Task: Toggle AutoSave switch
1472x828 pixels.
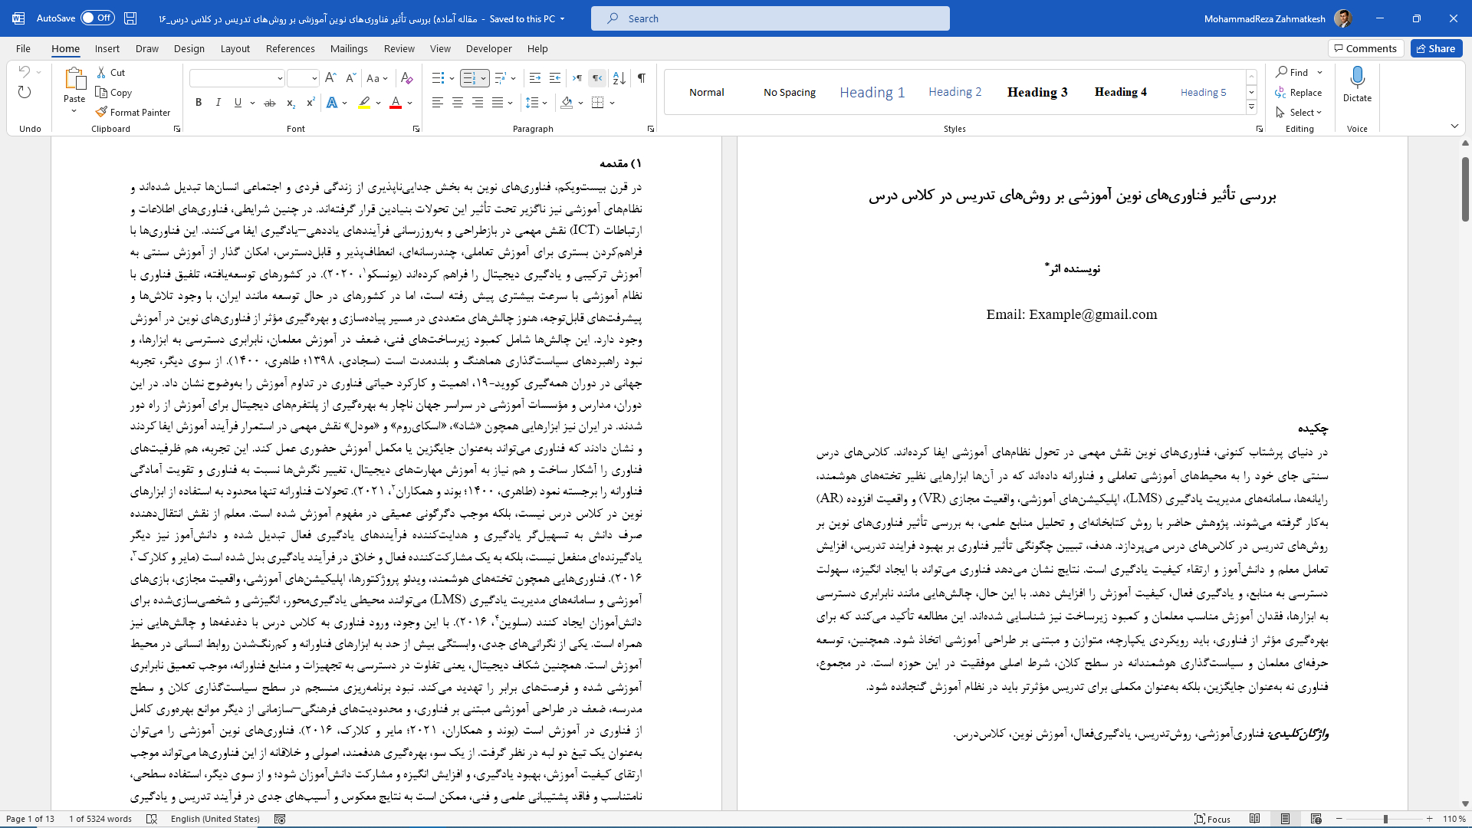Action: pyautogui.click(x=97, y=18)
